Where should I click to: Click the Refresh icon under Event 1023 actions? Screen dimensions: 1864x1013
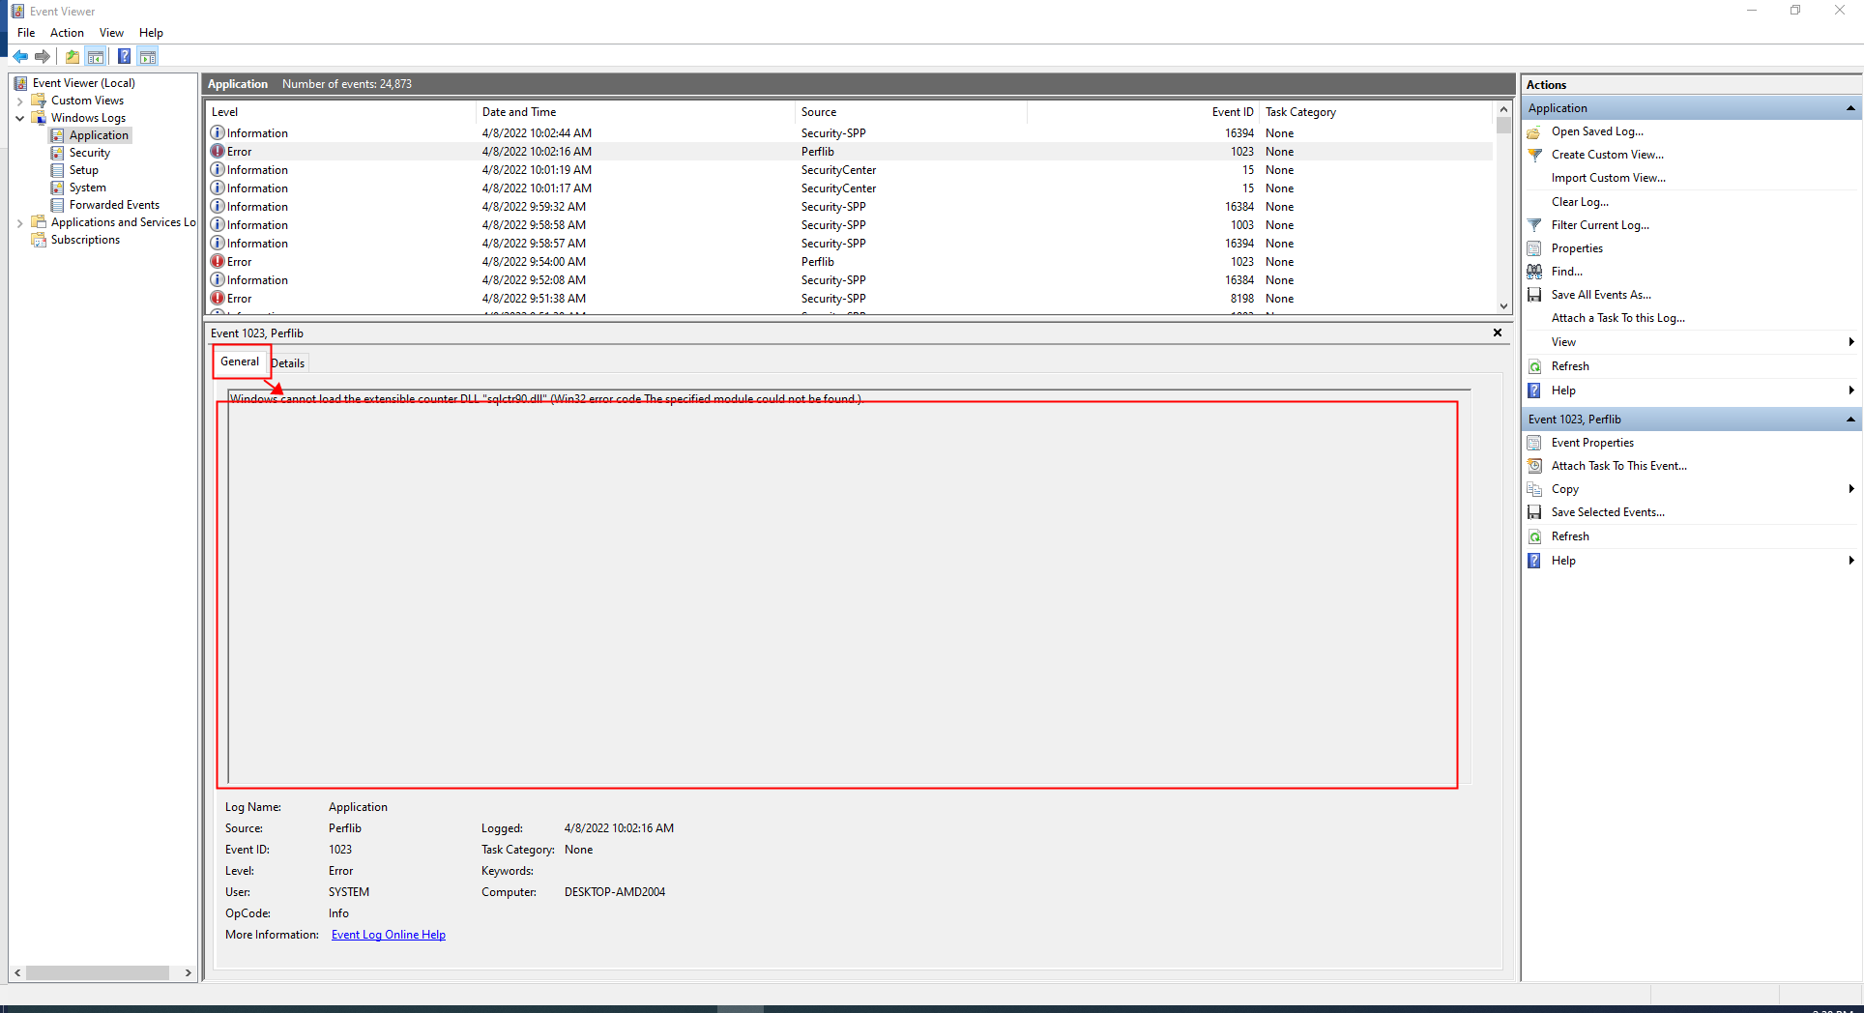pos(1534,536)
